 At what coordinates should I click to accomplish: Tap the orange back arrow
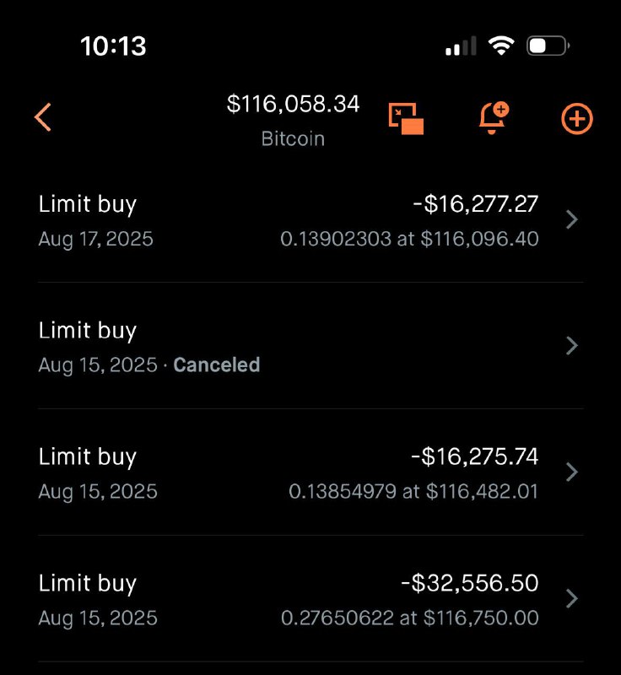[x=43, y=116]
